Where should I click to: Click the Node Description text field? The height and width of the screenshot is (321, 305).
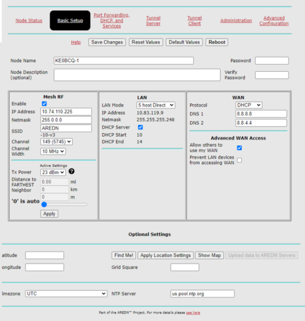tap(137, 75)
